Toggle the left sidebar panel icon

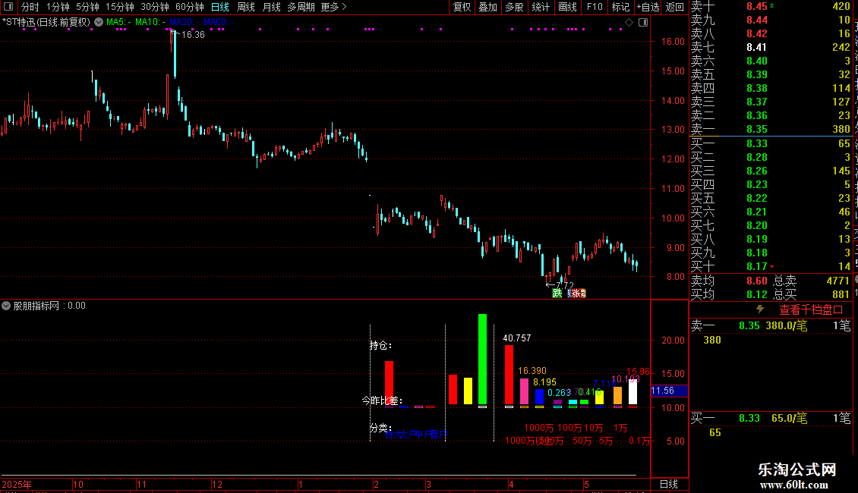click(x=8, y=7)
